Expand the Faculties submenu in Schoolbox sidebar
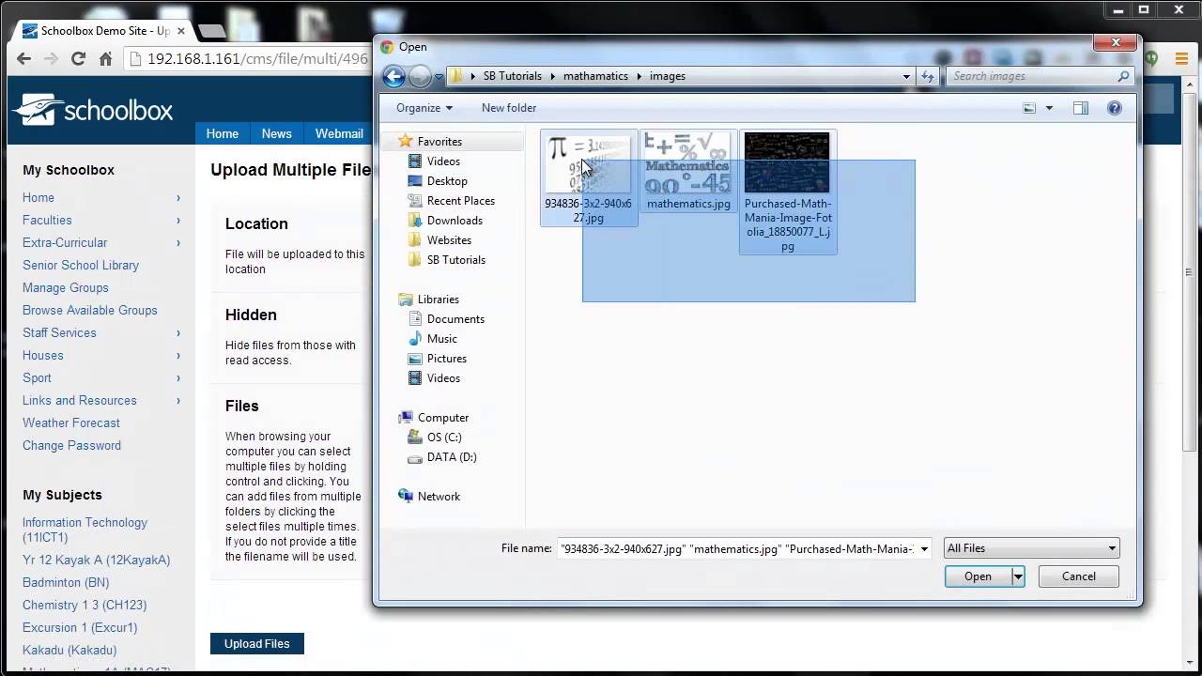 pos(178,221)
